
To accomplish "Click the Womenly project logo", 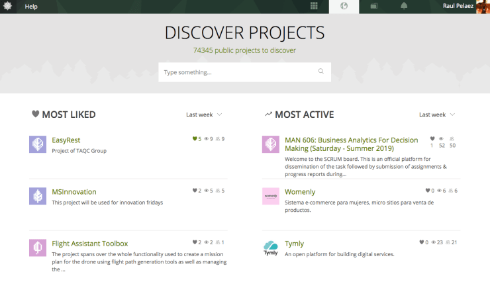I will pyautogui.click(x=270, y=196).
